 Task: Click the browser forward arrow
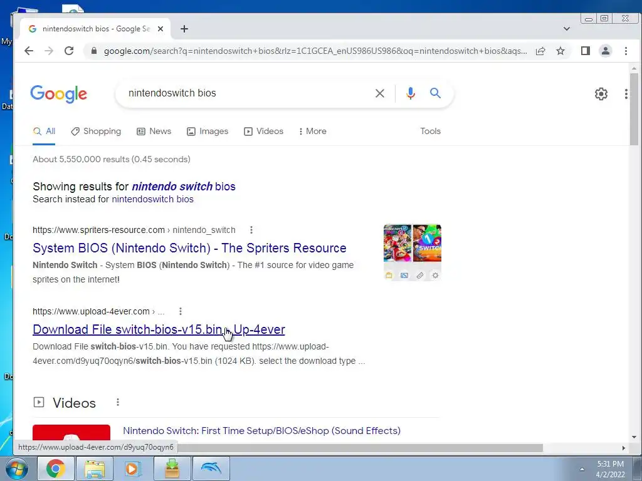click(x=49, y=51)
